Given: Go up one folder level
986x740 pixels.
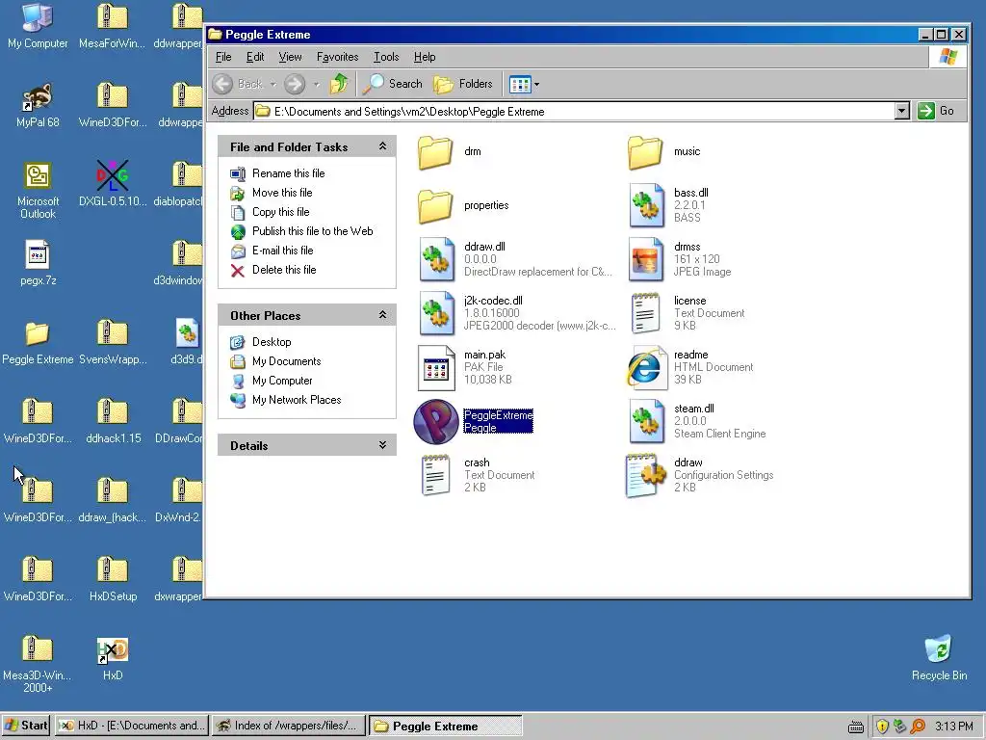Looking at the screenshot, I should tap(339, 84).
